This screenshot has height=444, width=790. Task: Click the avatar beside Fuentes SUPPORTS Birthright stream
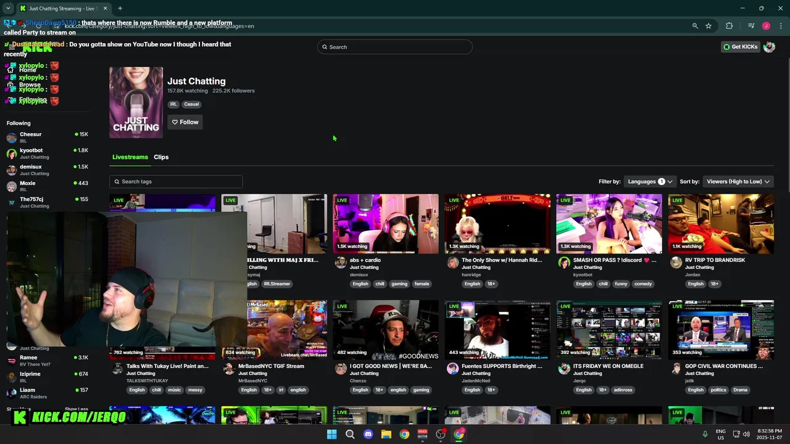click(452, 369)
